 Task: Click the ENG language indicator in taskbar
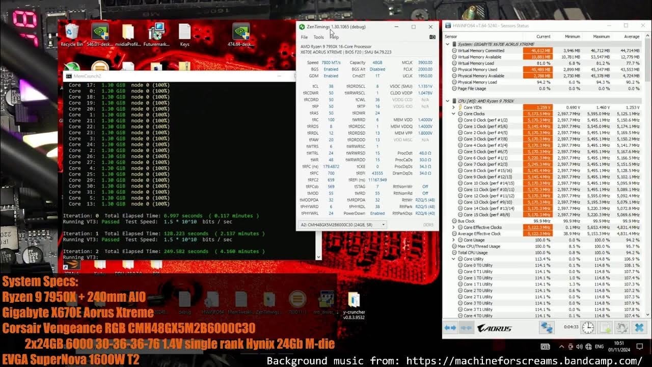point(599,347)
